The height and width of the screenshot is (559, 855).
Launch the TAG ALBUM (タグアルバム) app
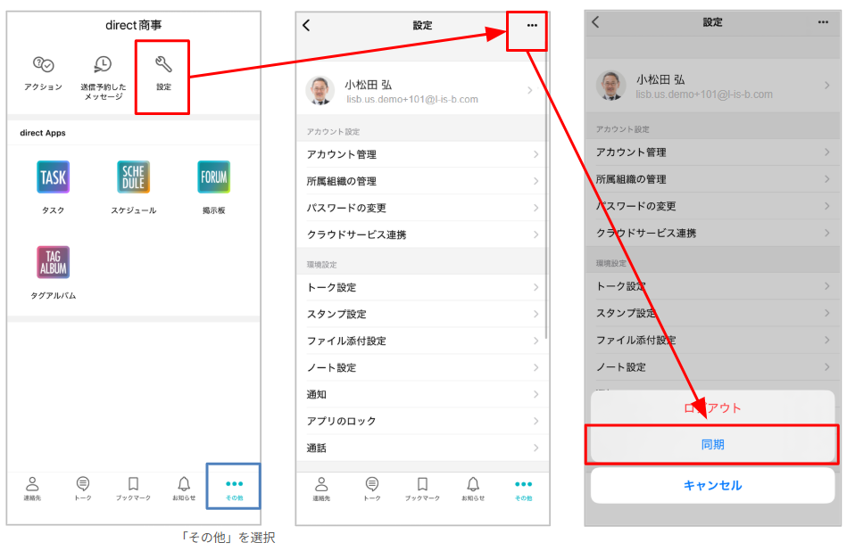[x=53, y=262]
